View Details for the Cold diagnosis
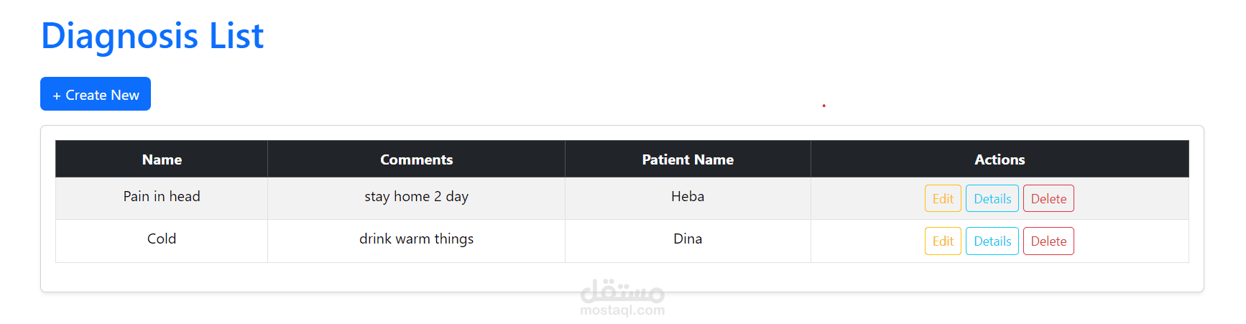The height and width of the screenshot is (324, 1246). pyautogui.click(x=992, y=241)
